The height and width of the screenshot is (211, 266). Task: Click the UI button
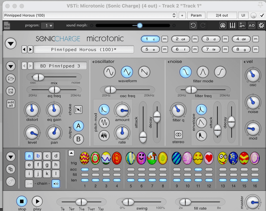pyautogui.click(x=243, y=15)
